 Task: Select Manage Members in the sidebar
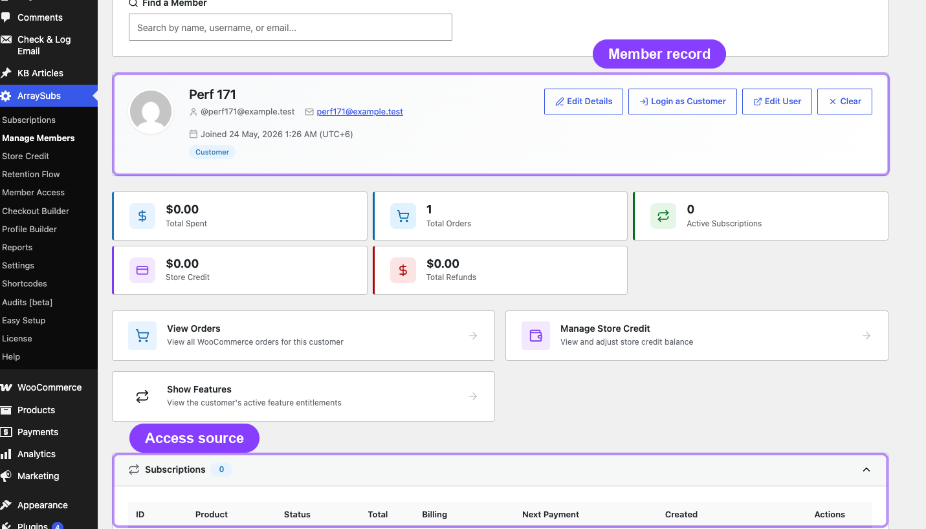click(x=38, y=138)
